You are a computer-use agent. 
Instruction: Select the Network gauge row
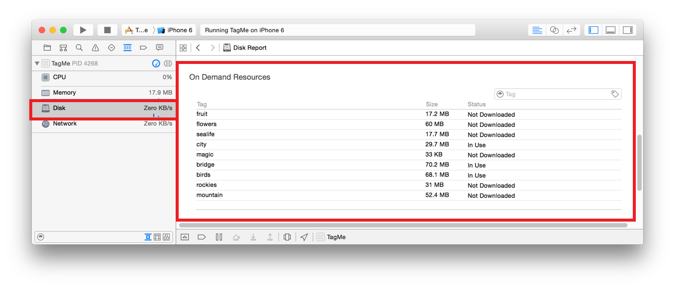104,123
